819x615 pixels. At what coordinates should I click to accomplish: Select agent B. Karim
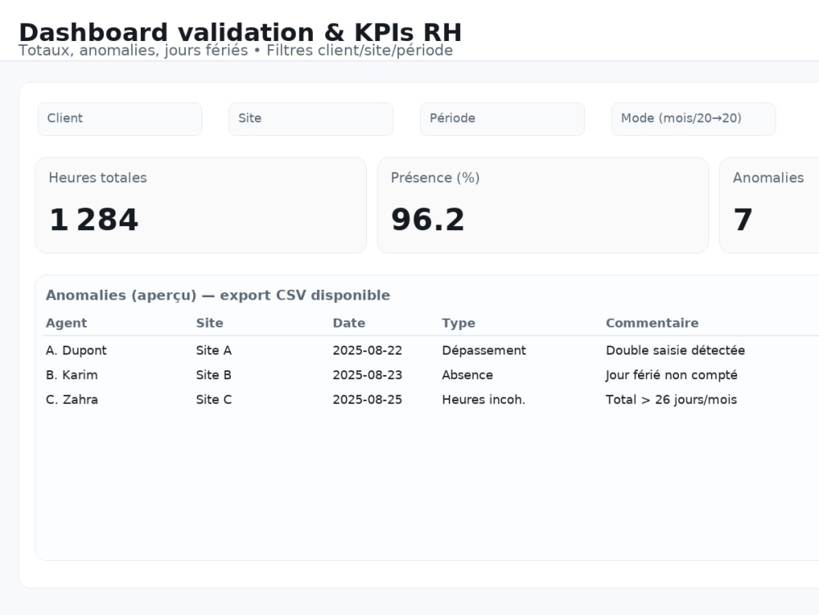71,375
